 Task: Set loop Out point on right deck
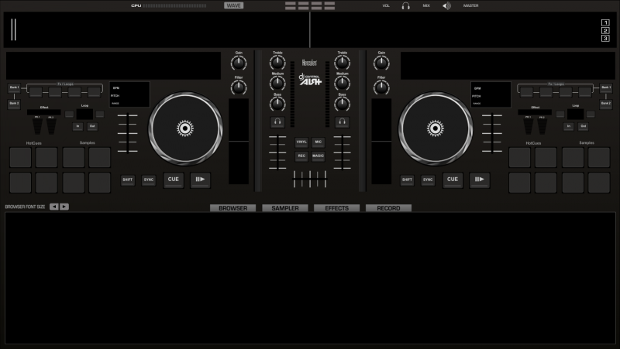click(x=584, y=126)
